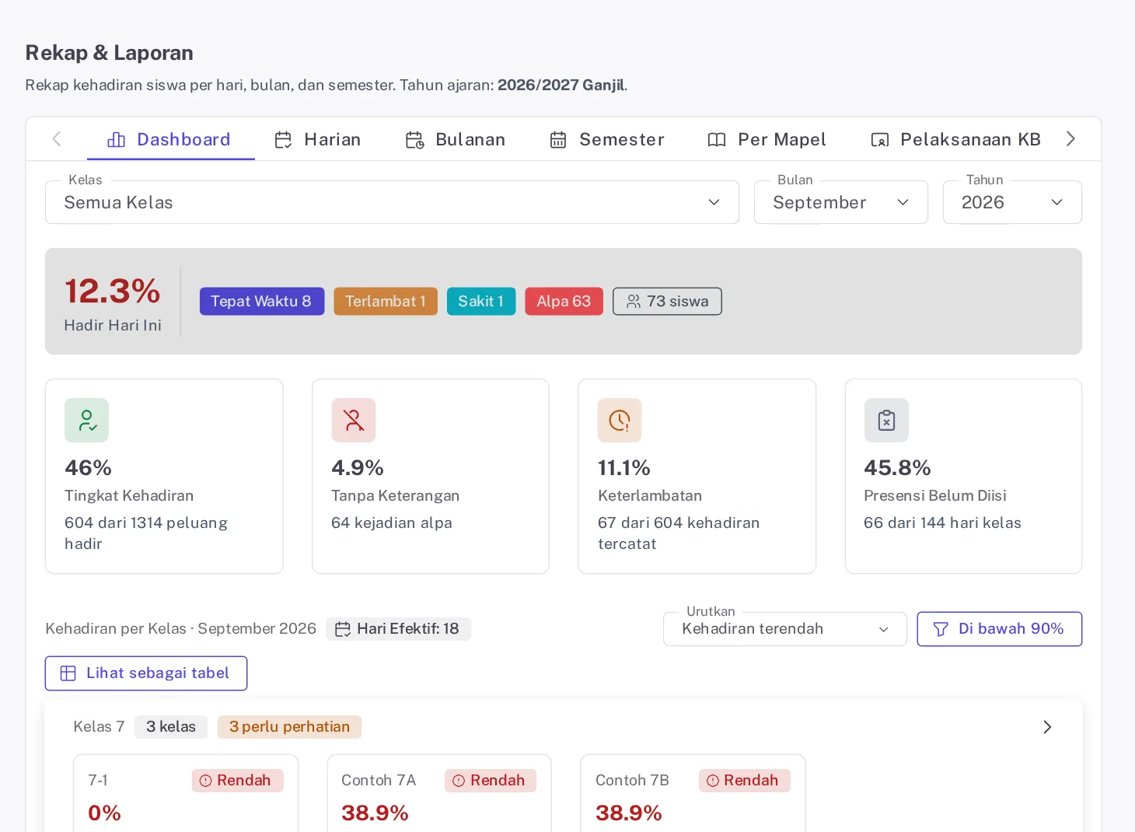Click the attendance check icon on Tingkat Kehadiran card
Image resolution: width=1135 pixels, height=832 pixels.
click(x=87, y=421)
